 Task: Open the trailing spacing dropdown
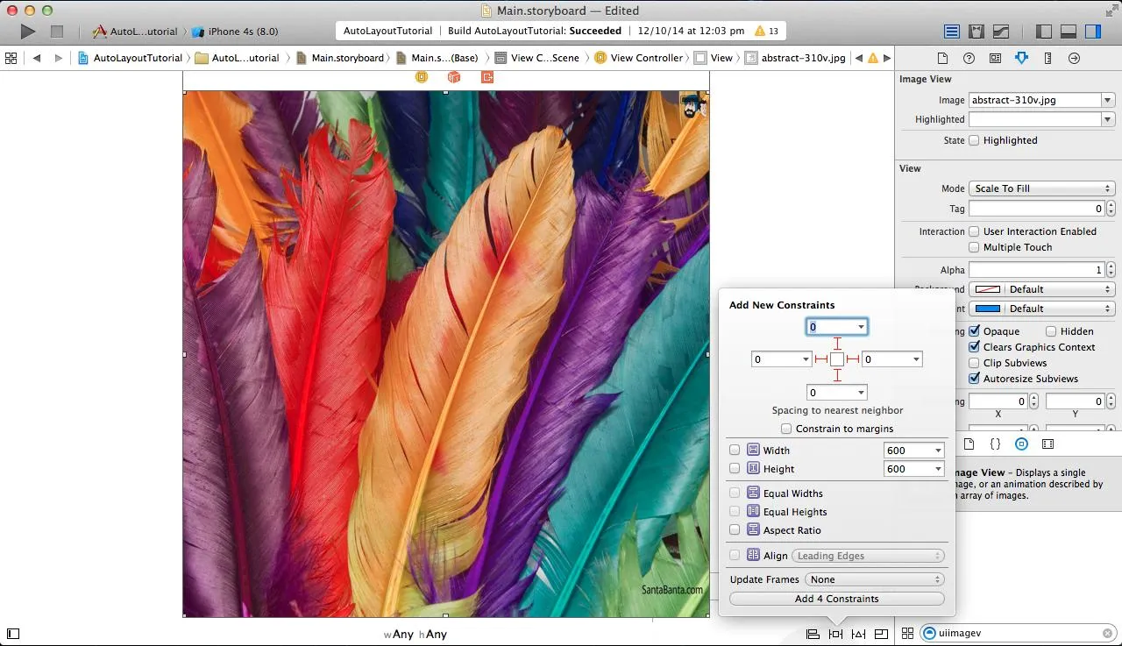point(916,359)
